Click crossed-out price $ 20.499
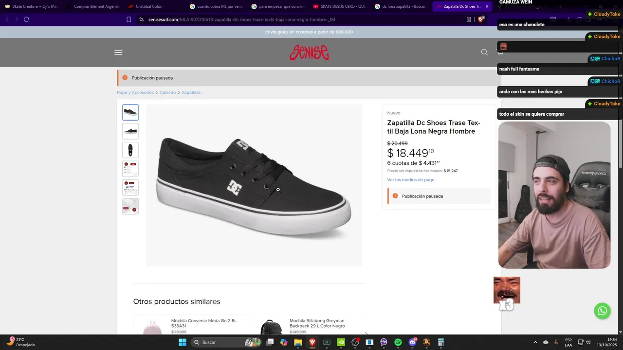 click(x=398, y=143)
